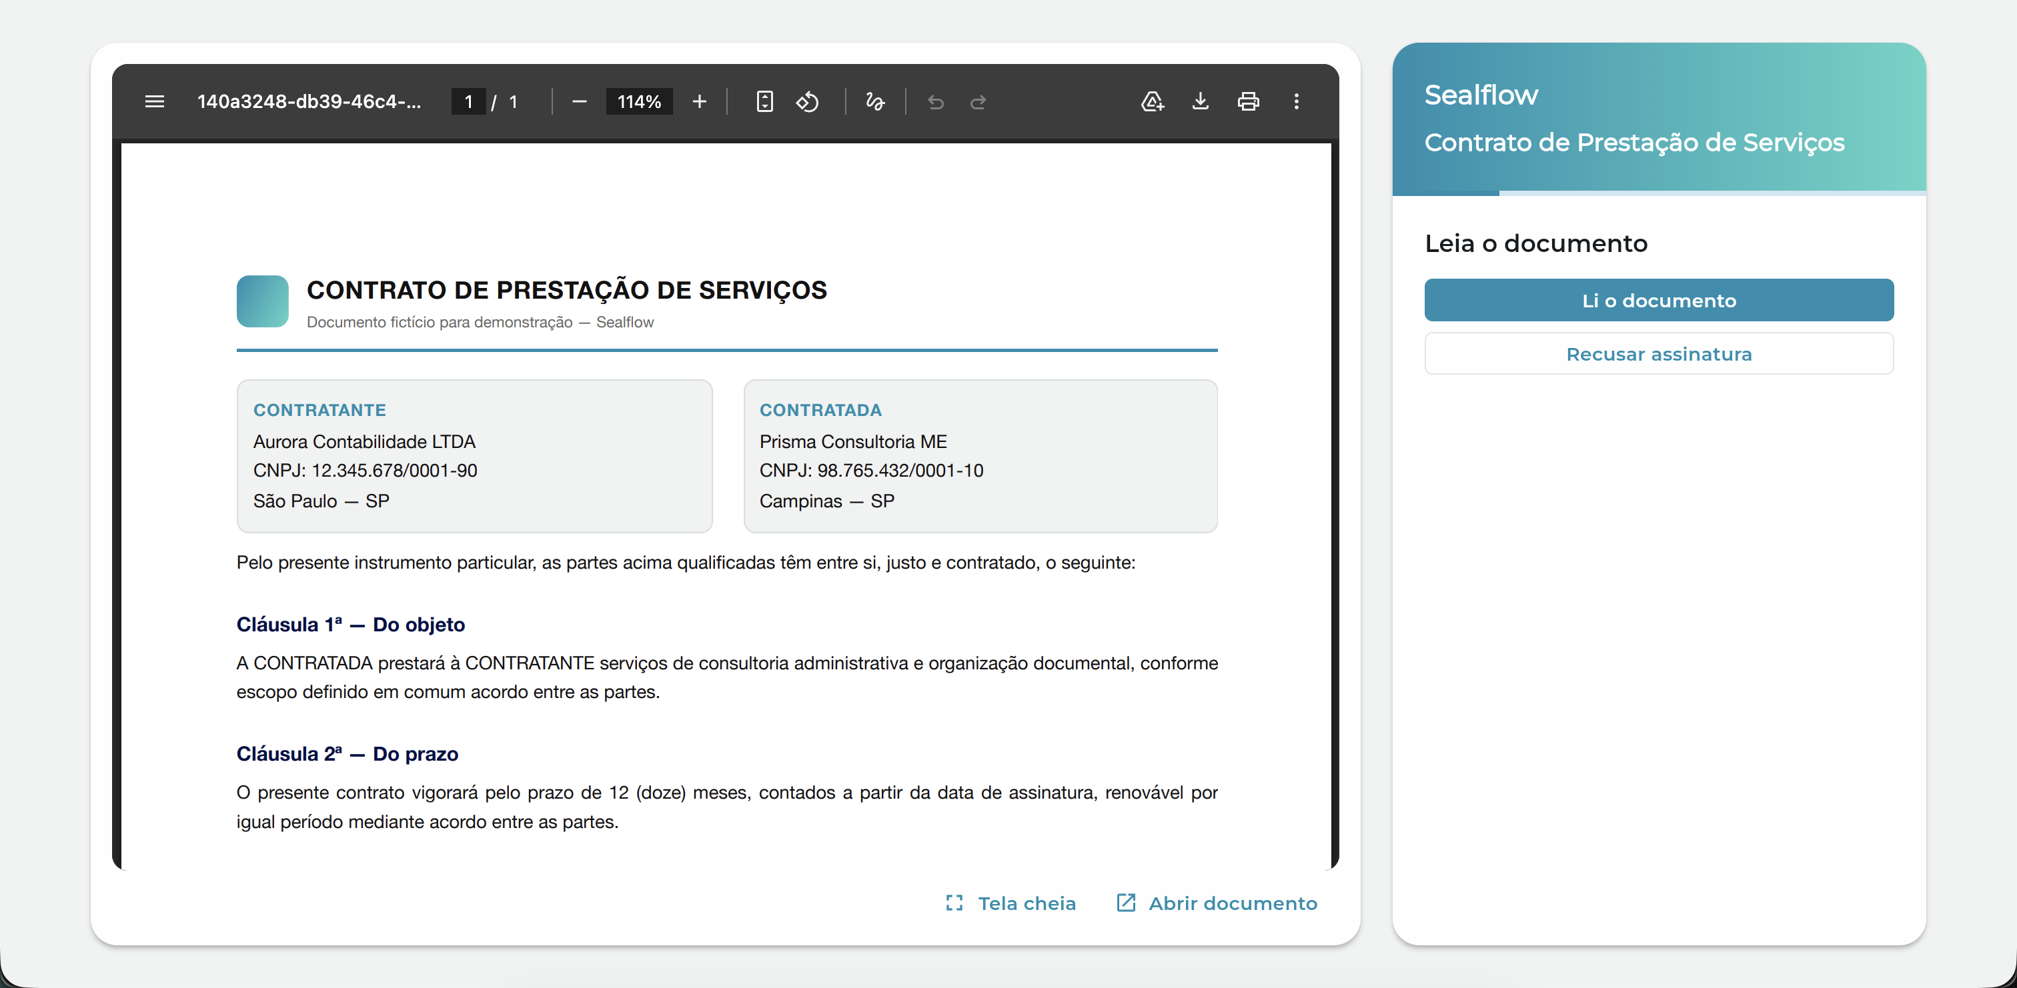Save the PDF to Google Drive

click(x=1152, y=102)
